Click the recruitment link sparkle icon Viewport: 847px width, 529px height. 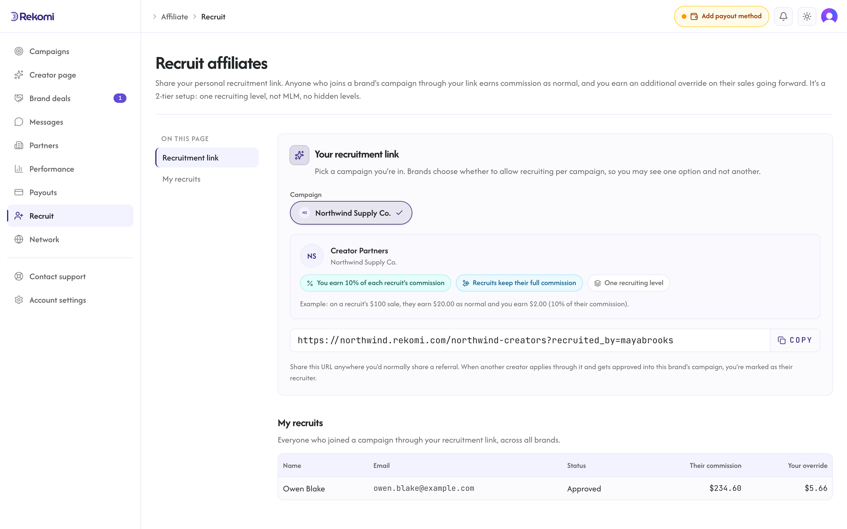point(299,155)
